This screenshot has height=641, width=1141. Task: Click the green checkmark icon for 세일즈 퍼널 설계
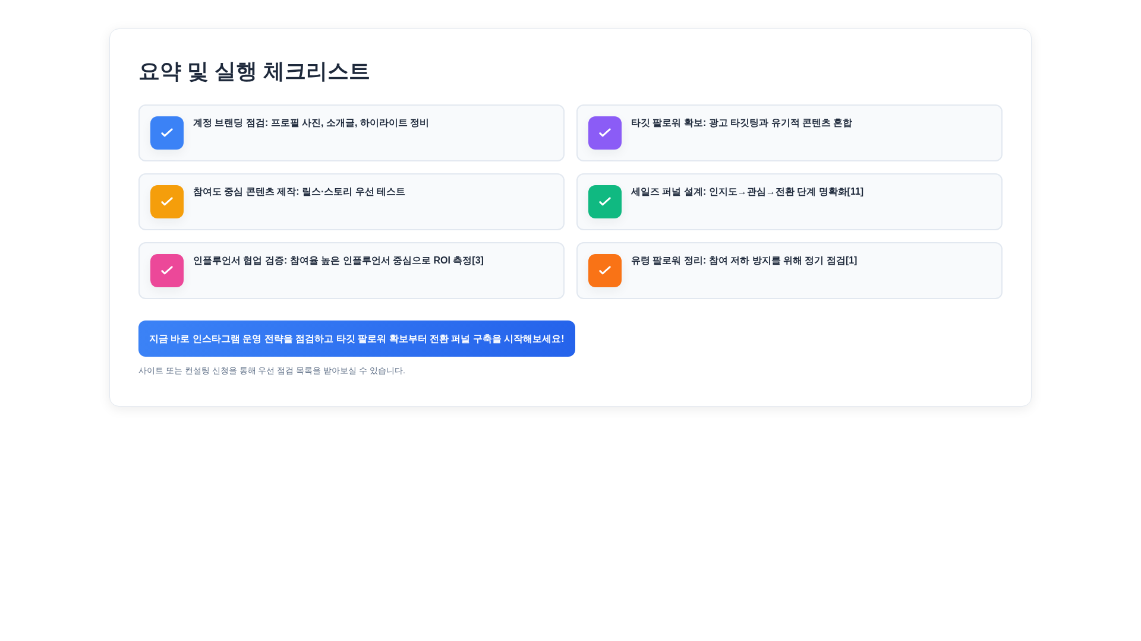point(604,201)
